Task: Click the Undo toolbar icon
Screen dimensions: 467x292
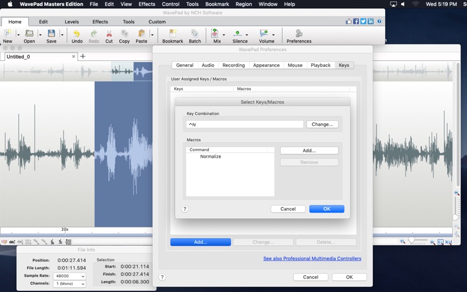Action: 76,34
